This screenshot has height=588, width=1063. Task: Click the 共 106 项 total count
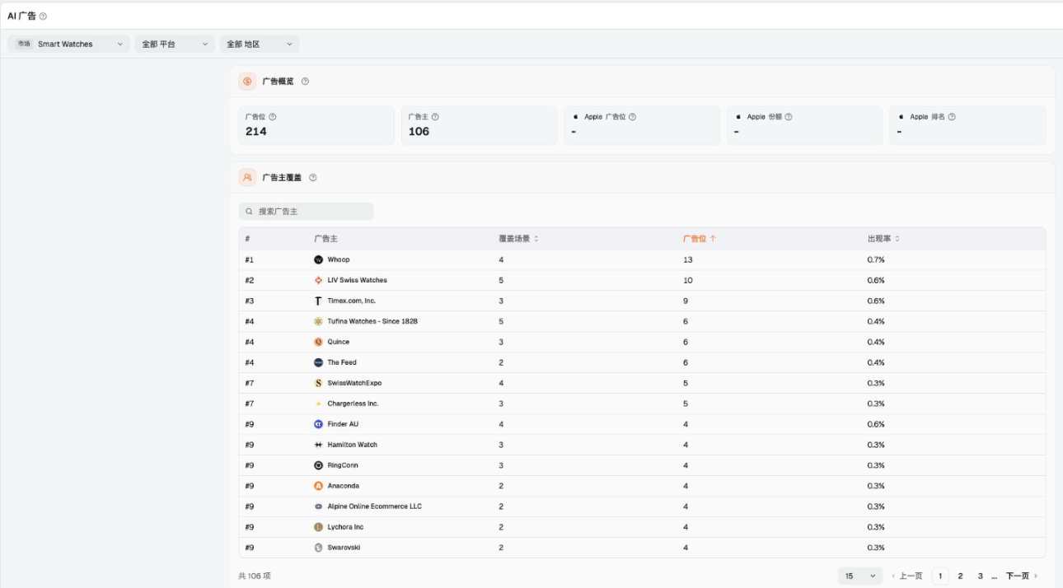coord(255,576)
